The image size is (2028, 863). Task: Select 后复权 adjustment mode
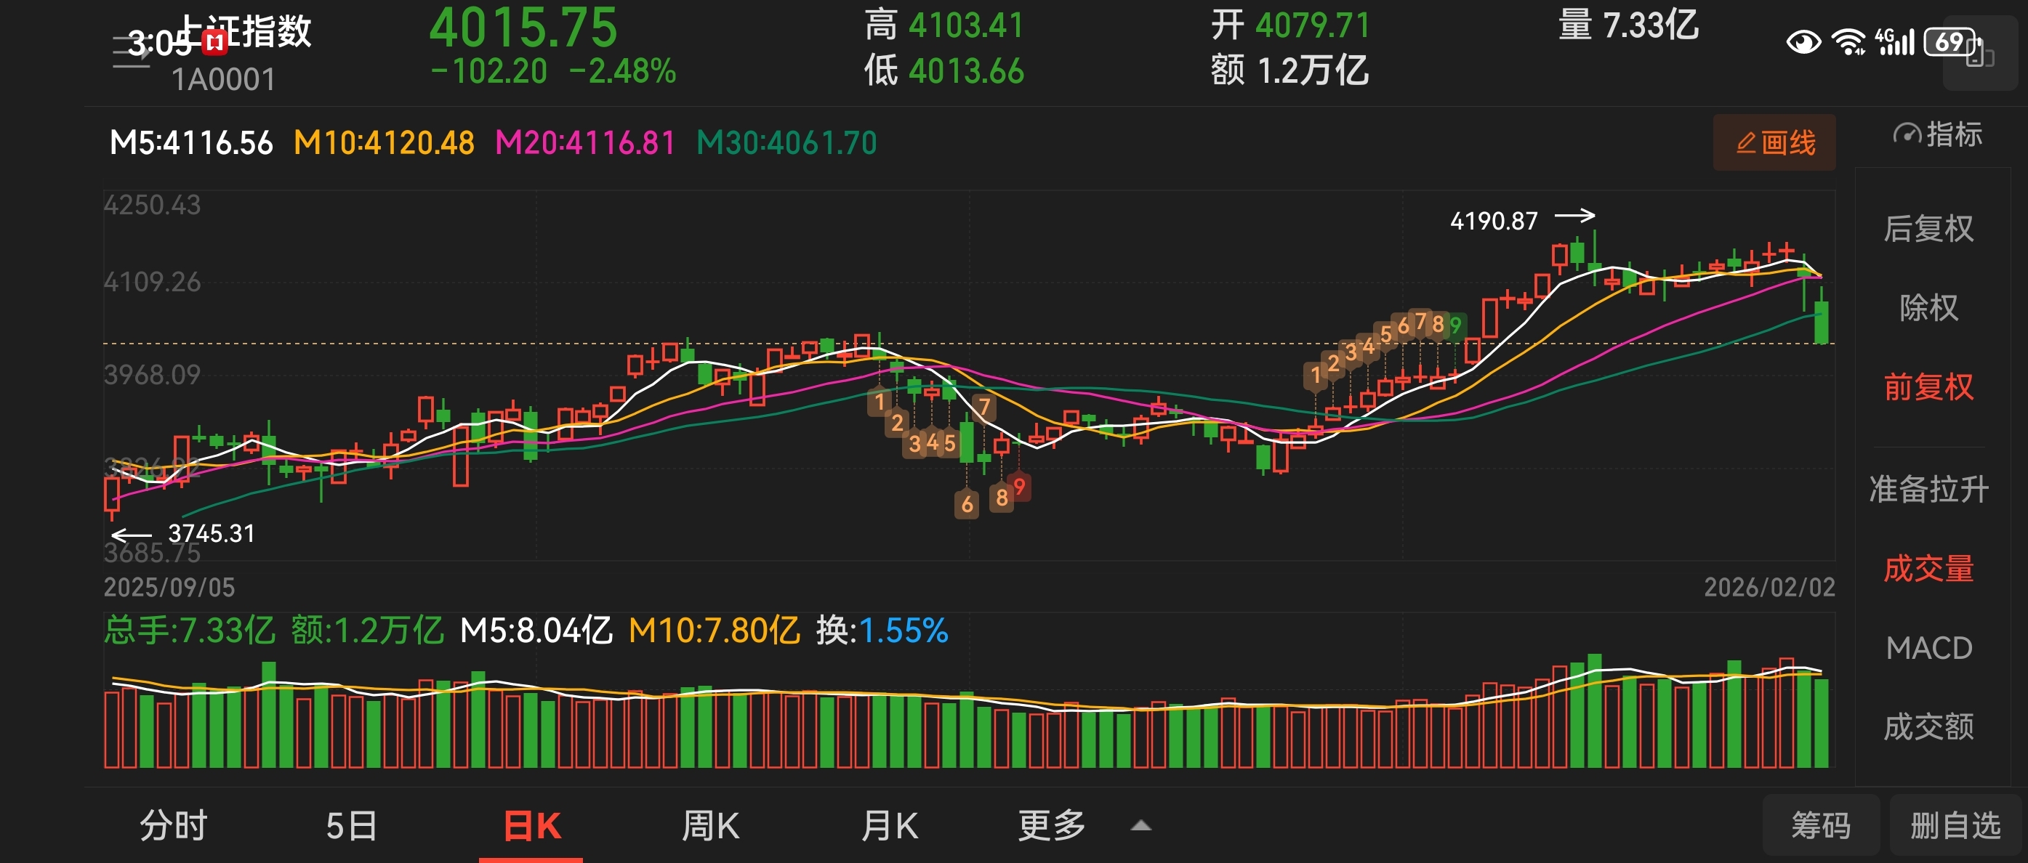[1928, 229]
